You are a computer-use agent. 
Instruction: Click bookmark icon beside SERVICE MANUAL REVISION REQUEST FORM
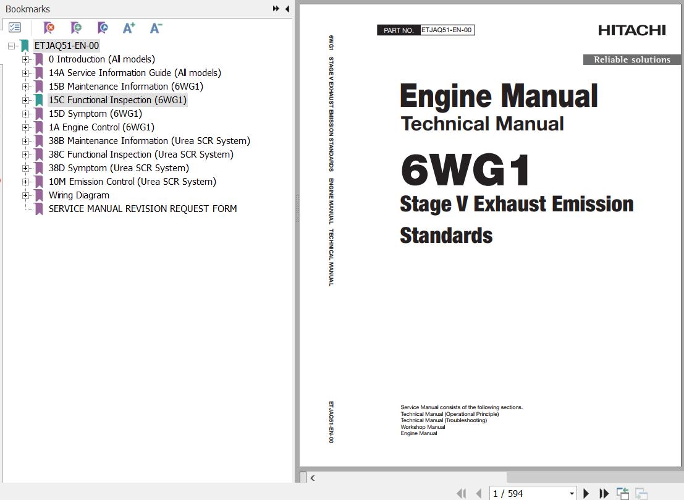pyautogui.click(x=39, y=208)
